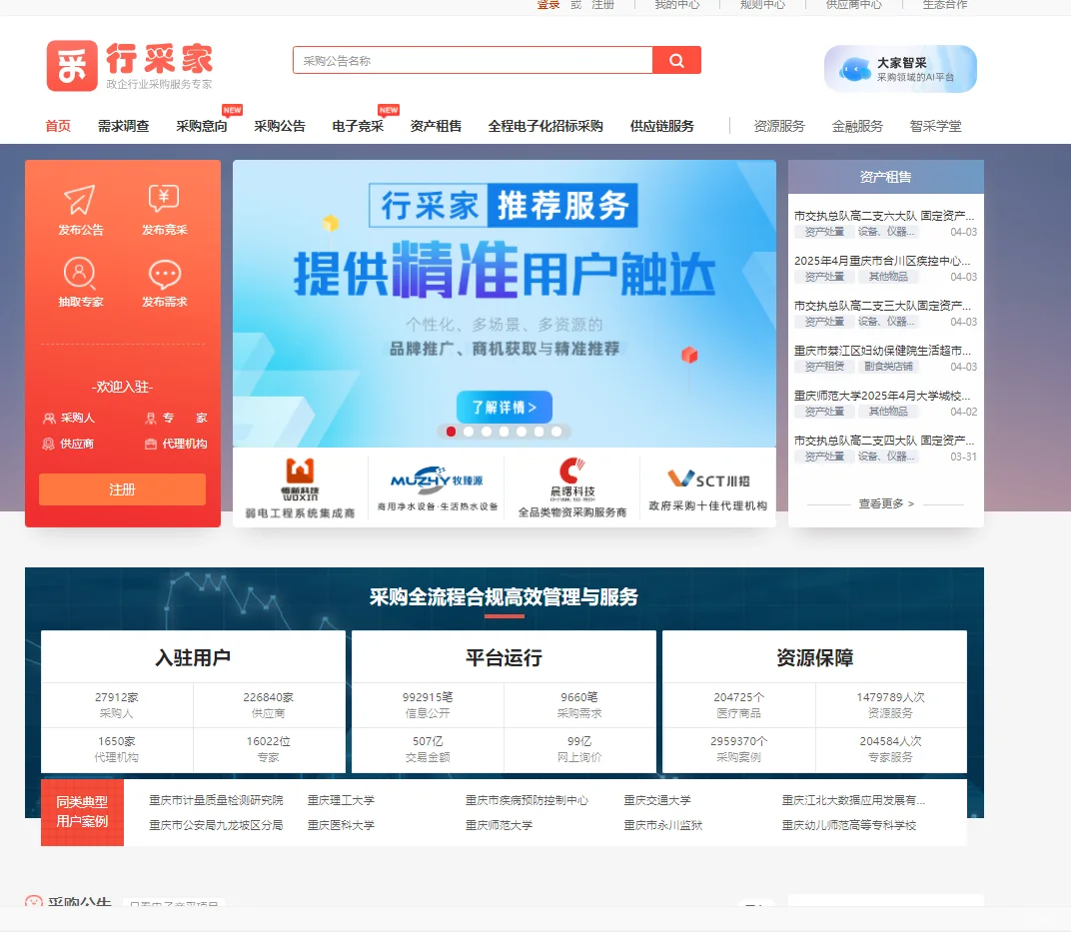Select the sixth carousel dot
The height and width of the screenshot is (932, 1071).
point(538,432)
